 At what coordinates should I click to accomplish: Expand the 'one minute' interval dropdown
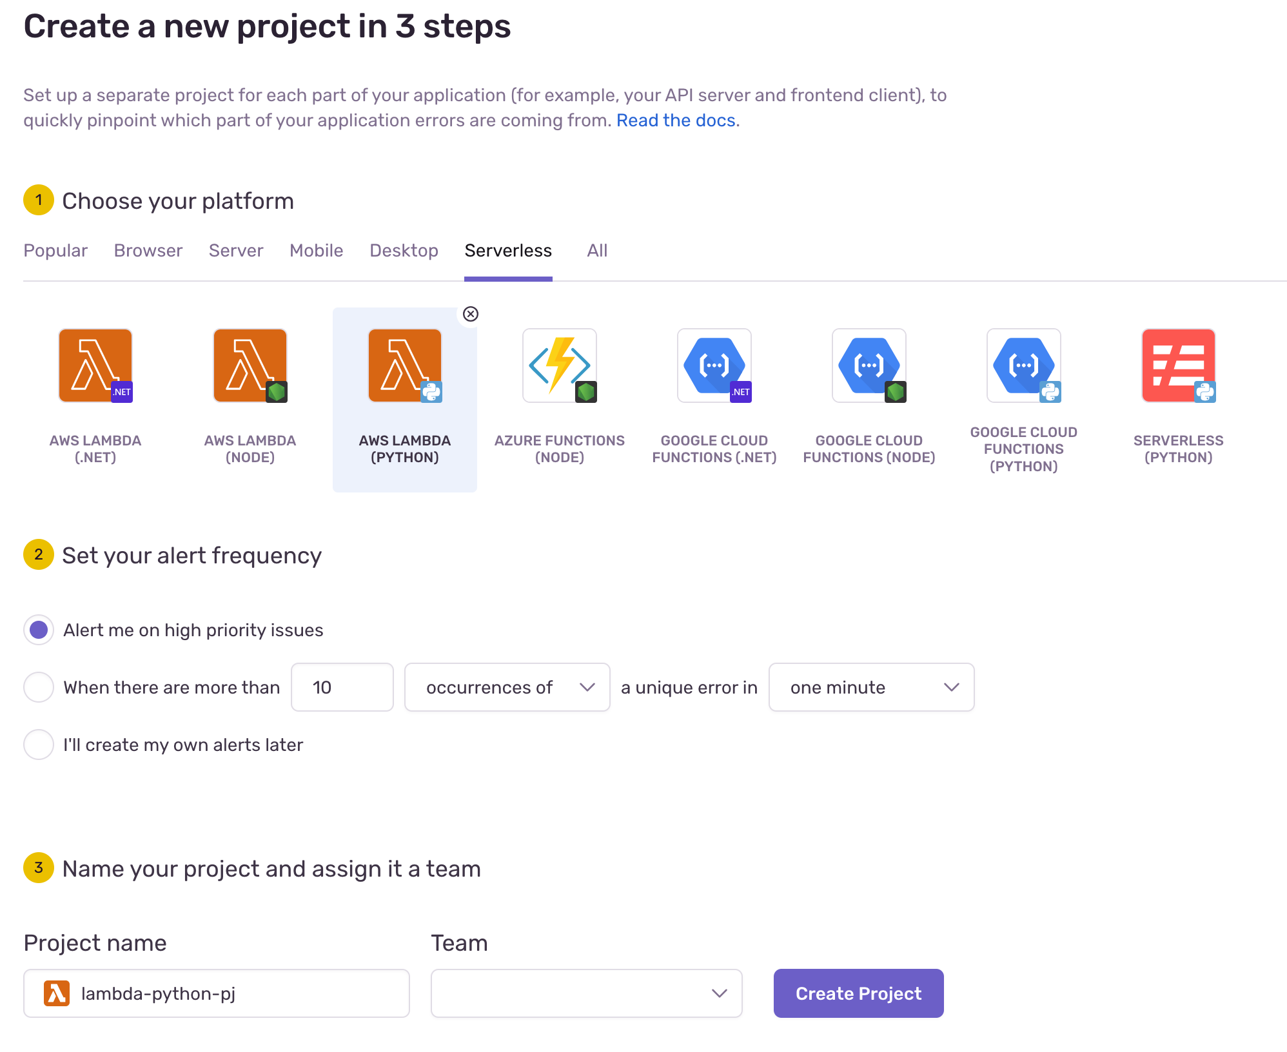(x=871, y=687)
